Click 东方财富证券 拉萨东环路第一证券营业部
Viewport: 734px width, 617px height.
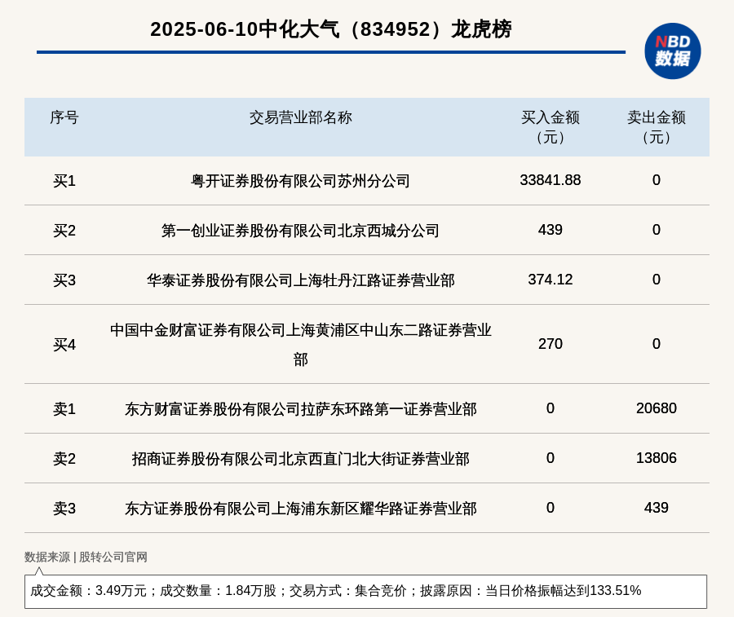coord(300,409)
